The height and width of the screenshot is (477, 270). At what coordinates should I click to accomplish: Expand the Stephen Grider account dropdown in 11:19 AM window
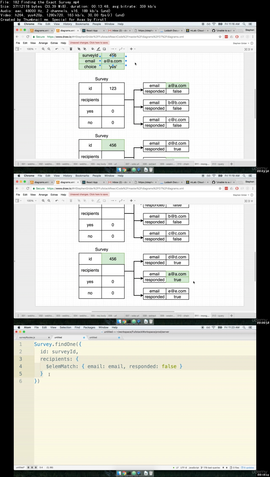241,195
